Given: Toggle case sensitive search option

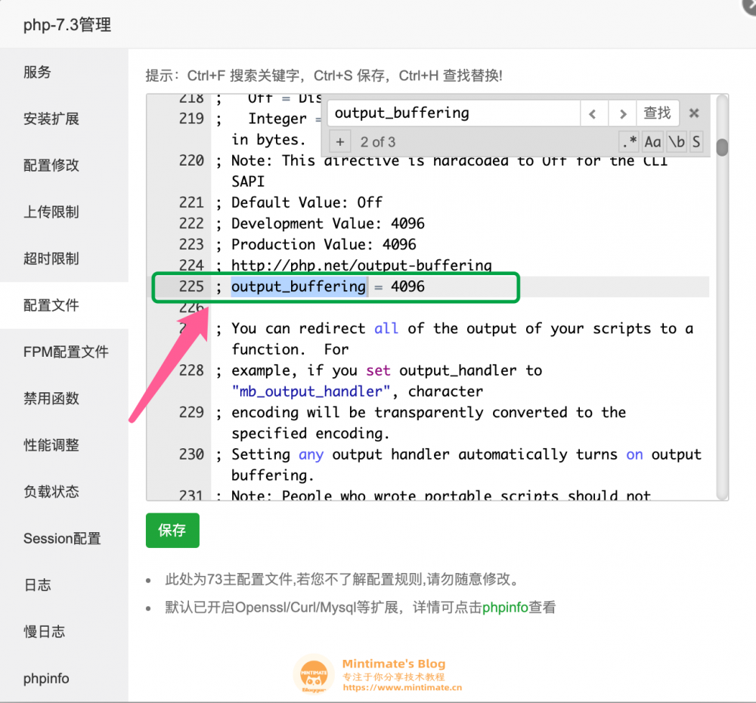Looking at the screenshot, I should (653, 142).
